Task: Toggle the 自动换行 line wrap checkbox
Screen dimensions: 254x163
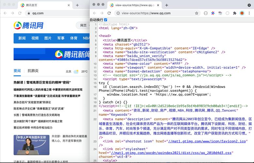Action: [106, 20]
